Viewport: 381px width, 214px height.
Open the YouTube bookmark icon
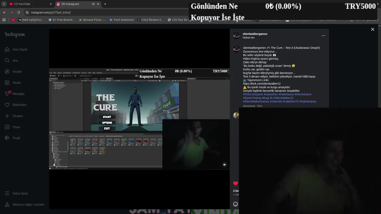tap(13, 20)
